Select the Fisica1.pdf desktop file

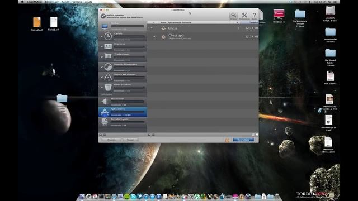point(54,22)
